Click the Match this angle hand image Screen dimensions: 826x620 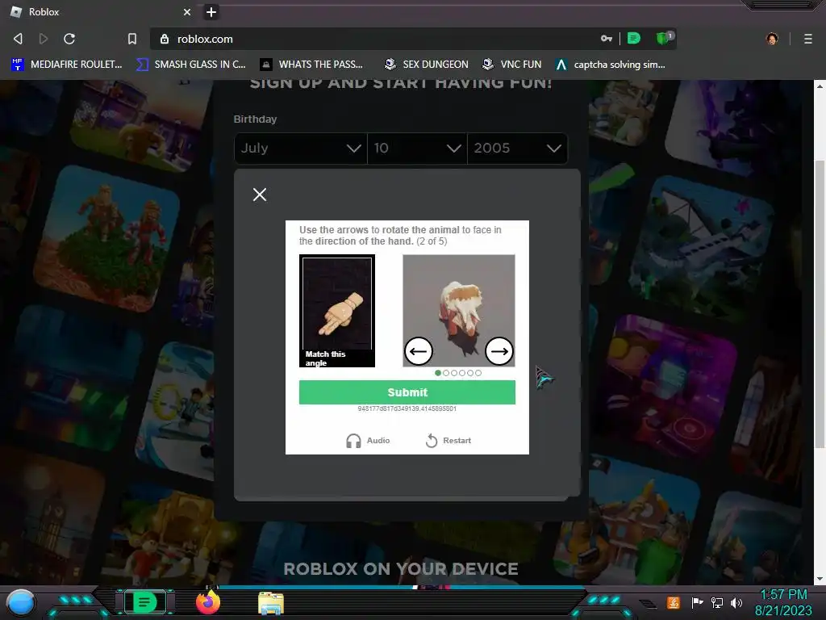(337, 311)
